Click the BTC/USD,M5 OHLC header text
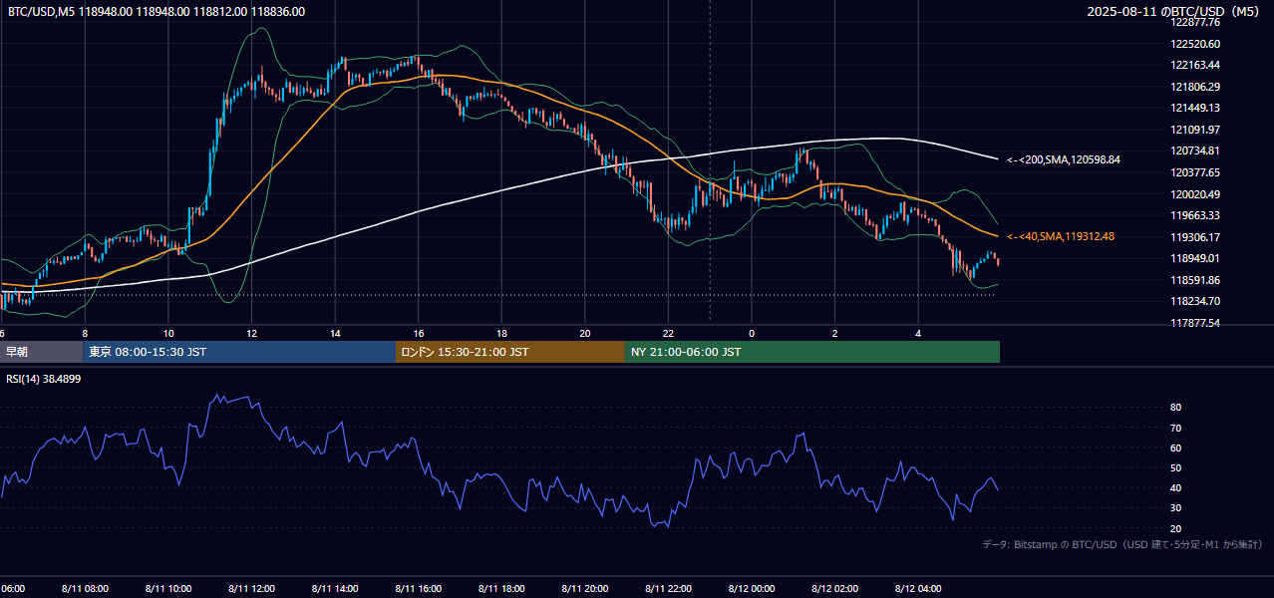 157,12
